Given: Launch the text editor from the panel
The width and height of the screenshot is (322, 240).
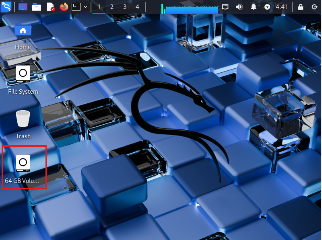Looking at the screenshot, I should coord(50,7).
